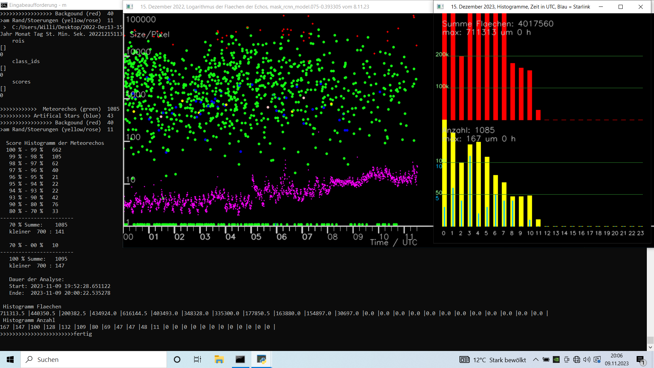Click the '100000' y-axis label in scatter plot

[141, 19]
